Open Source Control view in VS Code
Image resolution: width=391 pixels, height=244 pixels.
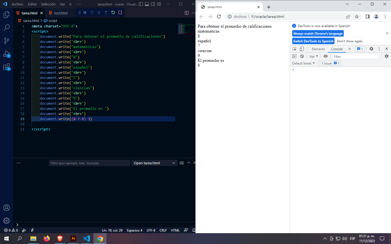click(x=7, y=40)
